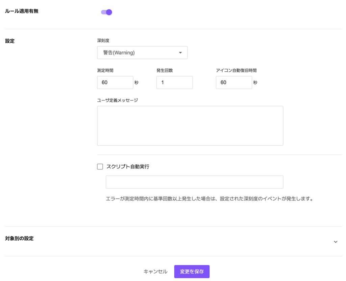Click the 深刻度 field label
The image size is (346, 281).
coord(103,41)
